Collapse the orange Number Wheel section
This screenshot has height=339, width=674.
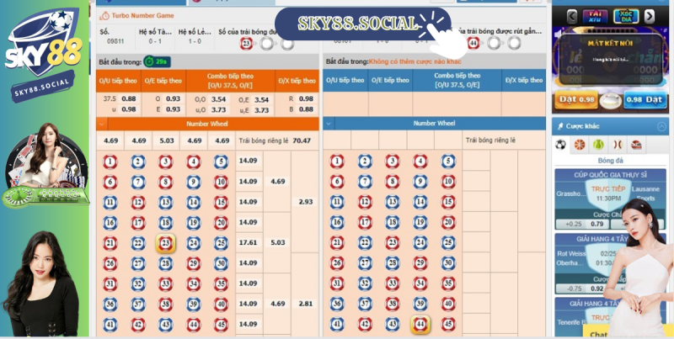coord(102,124)
